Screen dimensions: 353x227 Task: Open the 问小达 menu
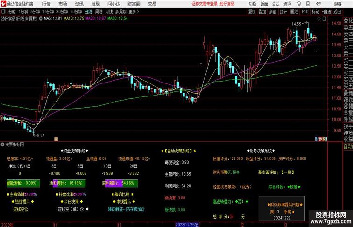pos(113,4)
